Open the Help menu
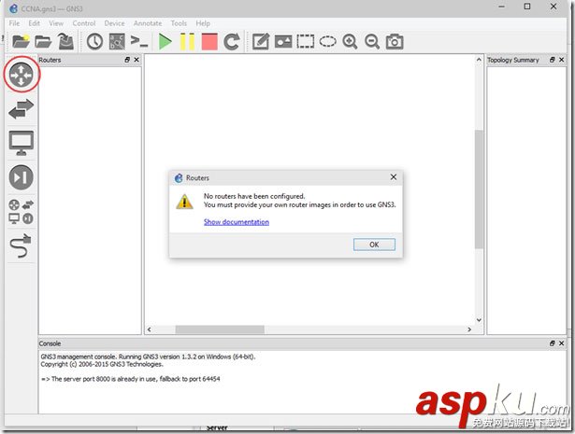Screen dimensions: 575x434 (x=203, y=23)
